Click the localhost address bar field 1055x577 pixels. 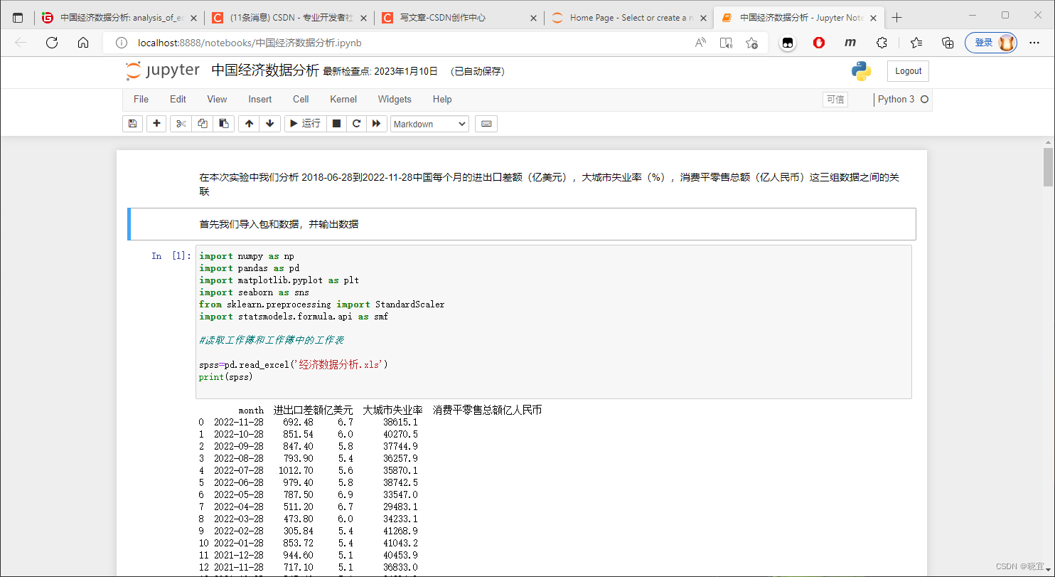point(398,43)
